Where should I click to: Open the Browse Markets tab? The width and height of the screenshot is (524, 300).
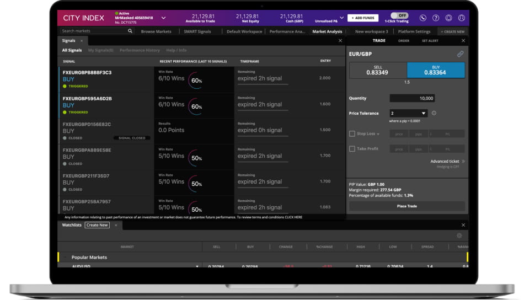point(156,31)
